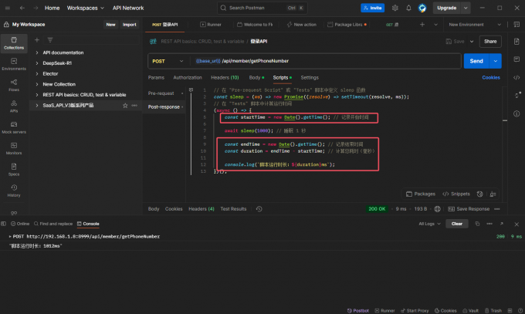Open Snippets in script editor

pos(456,194)
